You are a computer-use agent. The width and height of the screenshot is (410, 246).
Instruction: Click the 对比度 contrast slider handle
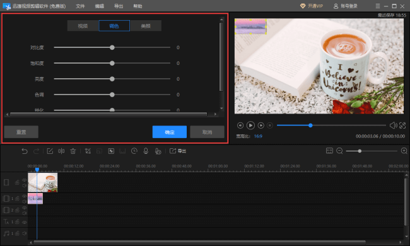click(112, 47)
